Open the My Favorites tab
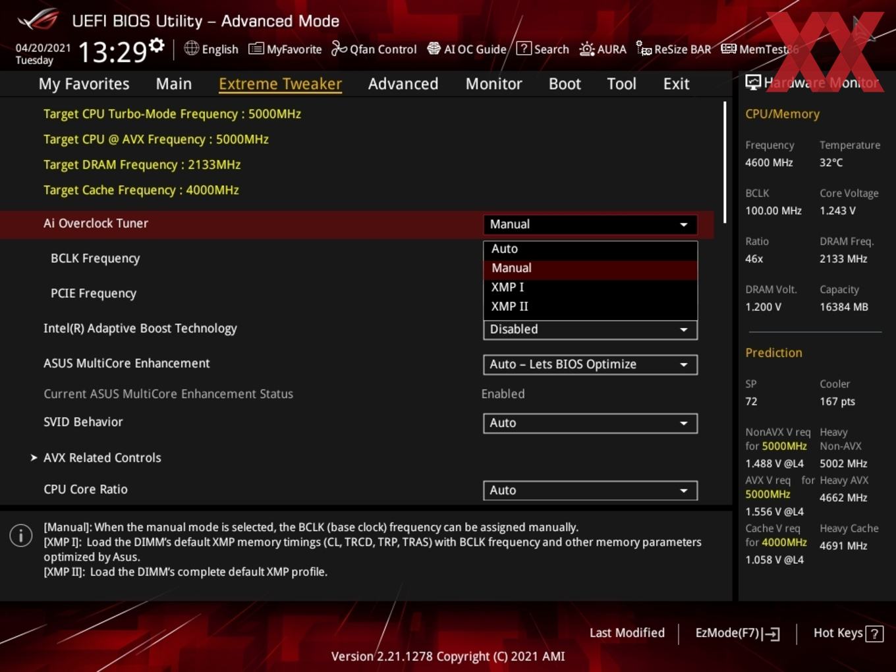 click(x=84, y=84)
